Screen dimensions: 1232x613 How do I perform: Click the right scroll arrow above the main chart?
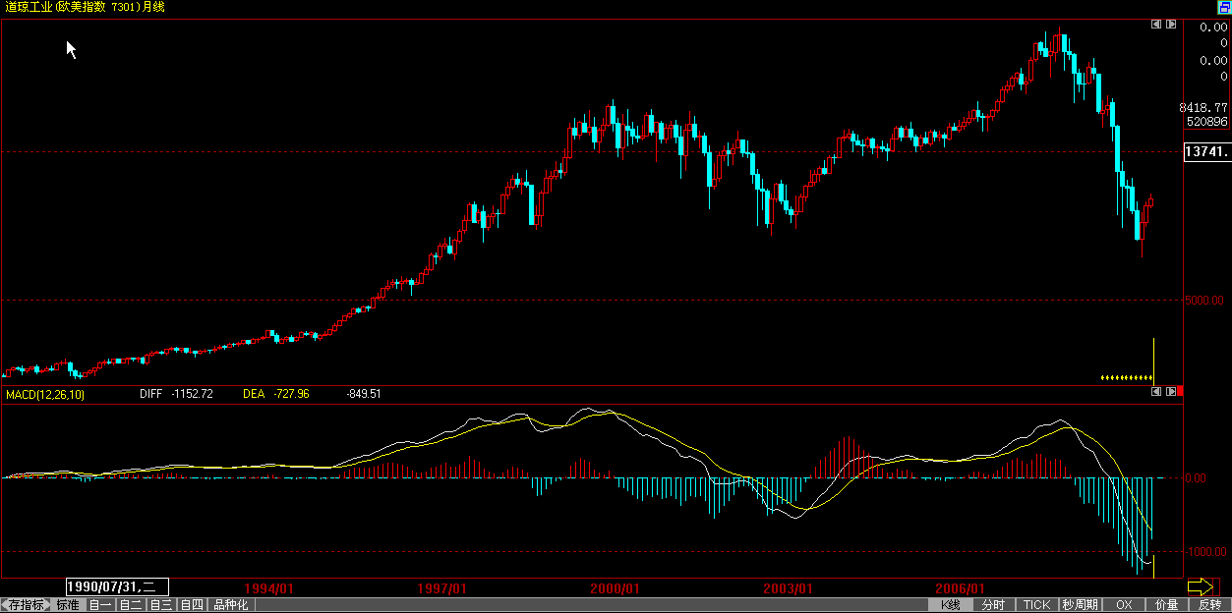pyautogui.click(x=1171, y=24)
